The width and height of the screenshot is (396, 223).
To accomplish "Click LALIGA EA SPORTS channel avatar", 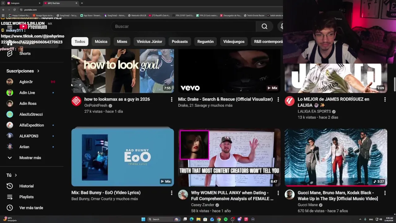I will pyautogui.click(x=290, y=101).
